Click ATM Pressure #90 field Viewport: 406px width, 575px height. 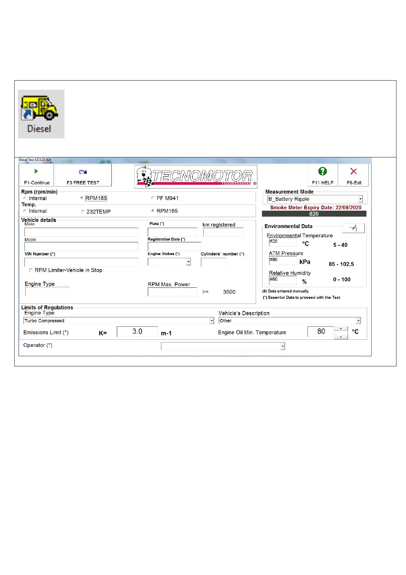283,261
